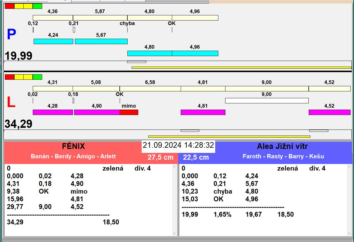Click the red mimo segment in lane L

(x=129, y=112)
